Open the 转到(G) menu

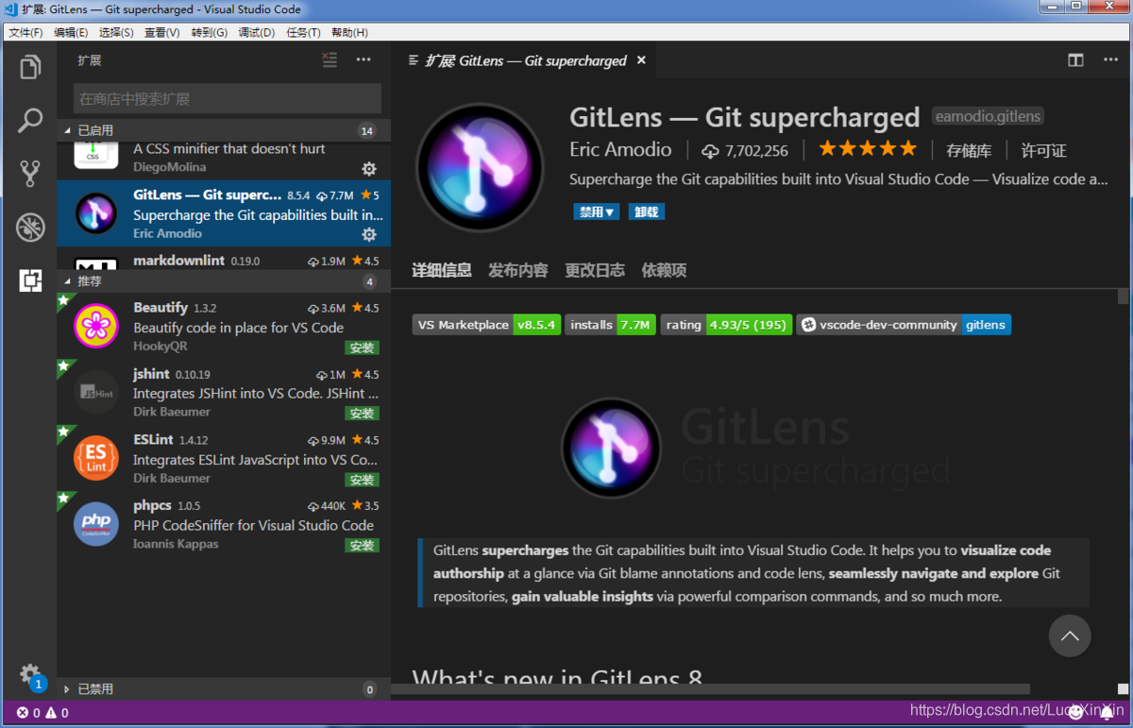click(210, 32)
